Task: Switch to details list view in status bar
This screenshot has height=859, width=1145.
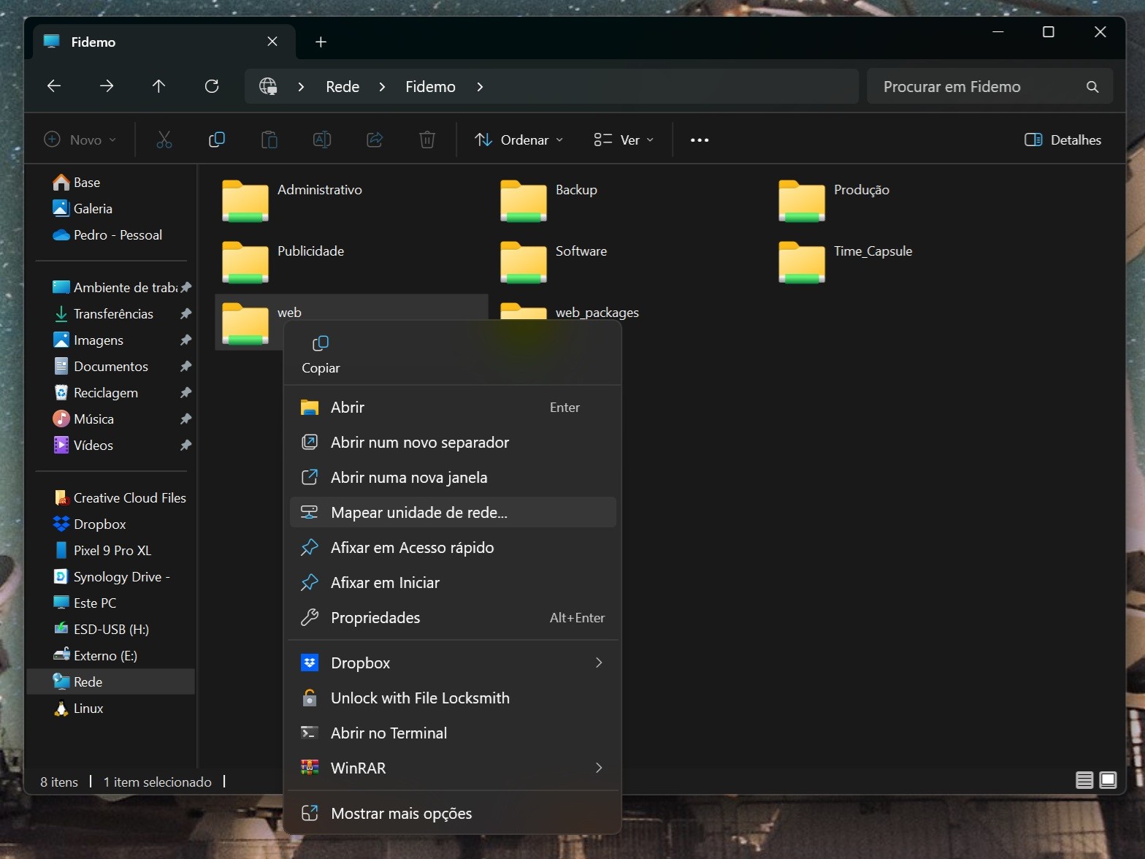Action: pos(1084,780)
